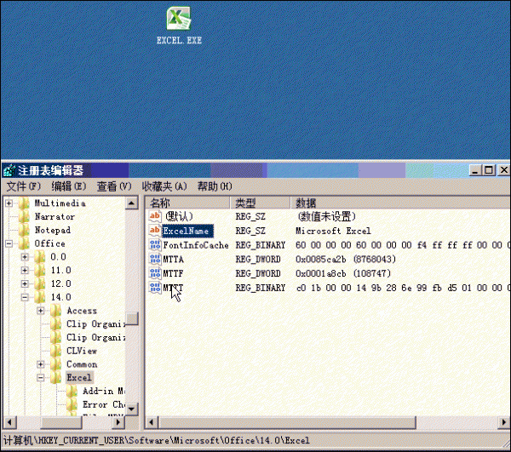
Task: Click tree pane scroll down arrow
Action: (x=132, y=409)
